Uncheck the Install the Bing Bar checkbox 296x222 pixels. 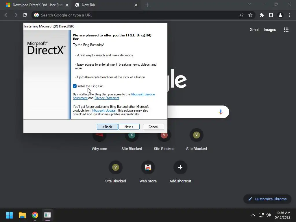(x=75, y=86)
